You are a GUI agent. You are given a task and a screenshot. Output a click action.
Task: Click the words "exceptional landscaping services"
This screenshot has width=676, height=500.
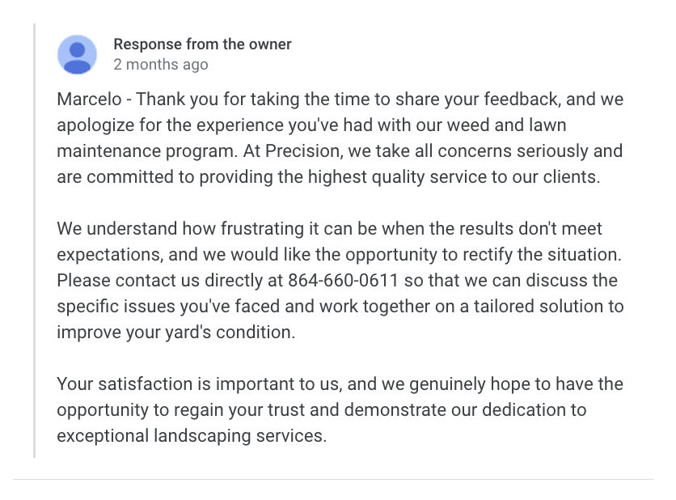pos(191,436)
